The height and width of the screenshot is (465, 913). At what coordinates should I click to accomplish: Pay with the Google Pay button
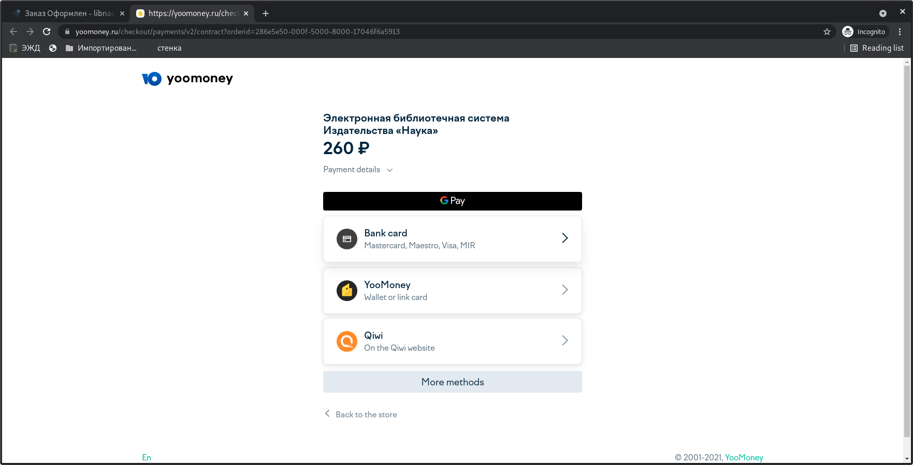(453, 201)
